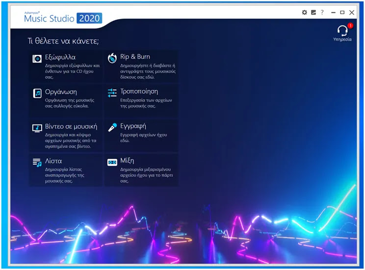Open help with the question mark icon
Viewport: 365px width, 270px height.
click(x=322, y=12)
